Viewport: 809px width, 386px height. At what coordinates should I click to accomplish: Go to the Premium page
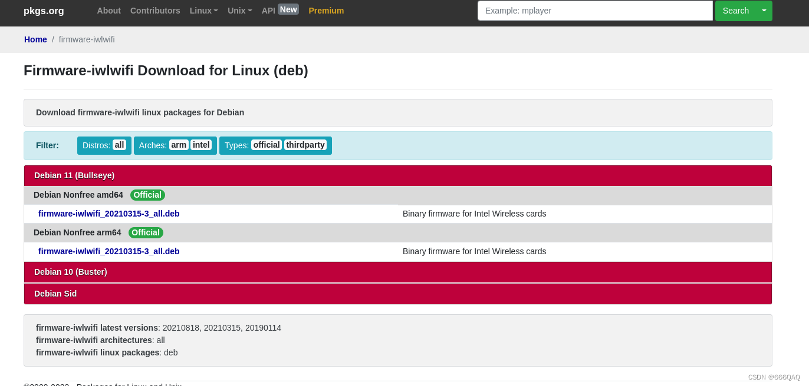point(326,11)
